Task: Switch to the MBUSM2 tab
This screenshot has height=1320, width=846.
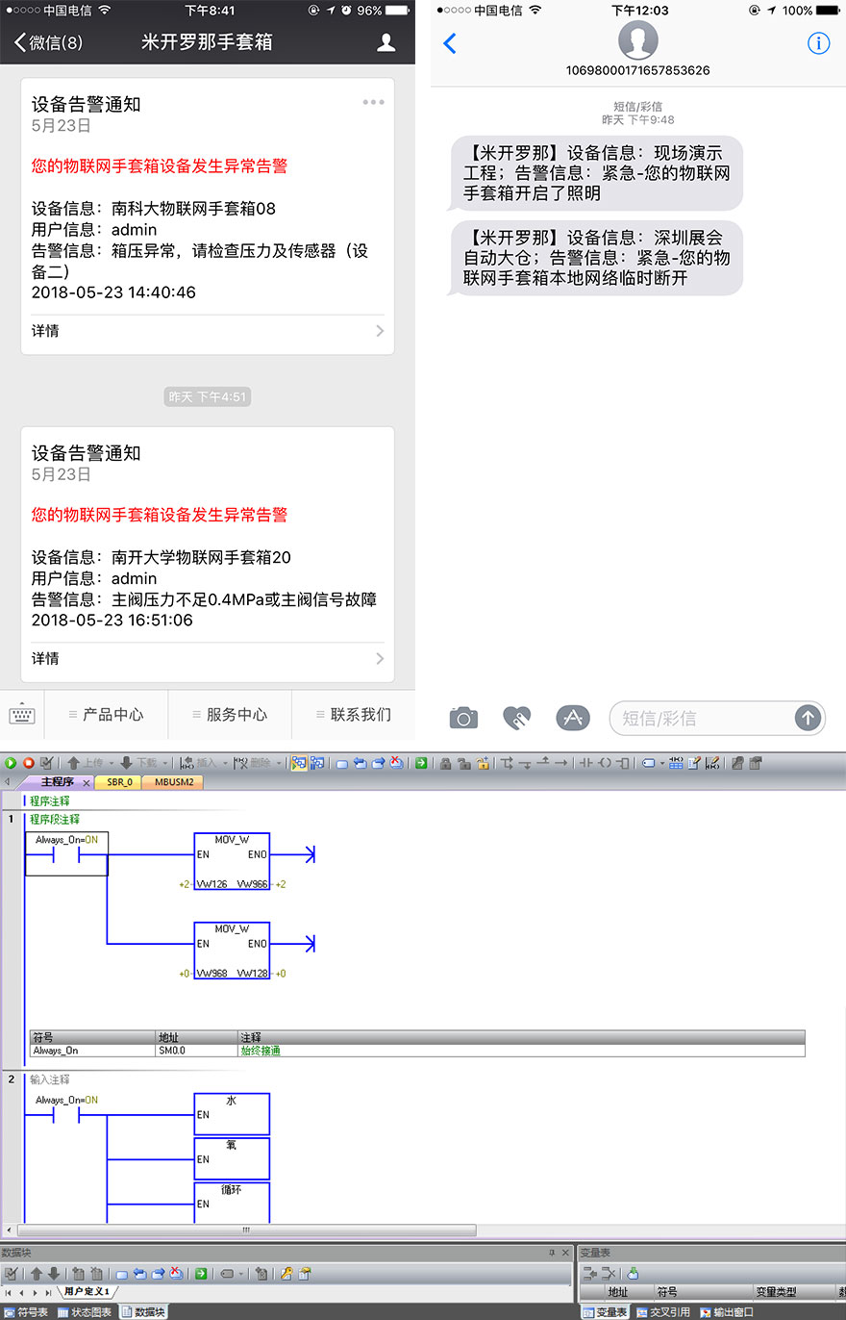Action: coord(174,782)
